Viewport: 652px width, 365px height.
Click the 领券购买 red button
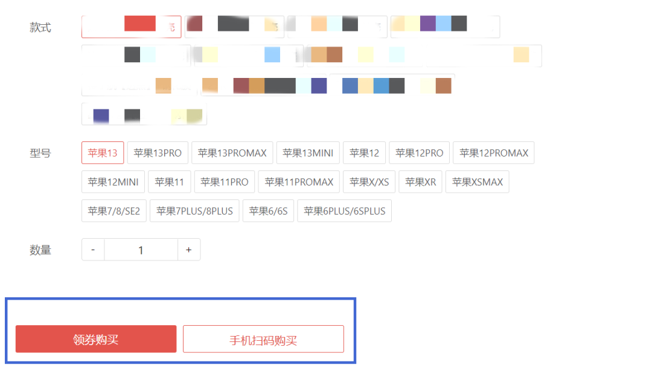point(96,339)
